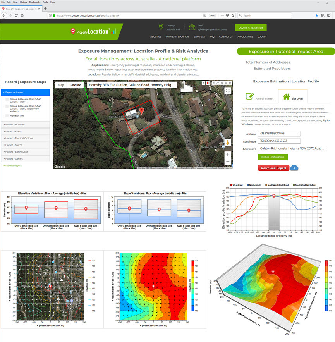Zoom in on the map with plus button
The height and width of the screenshot is (342, 335).
(x=228, y=155)
